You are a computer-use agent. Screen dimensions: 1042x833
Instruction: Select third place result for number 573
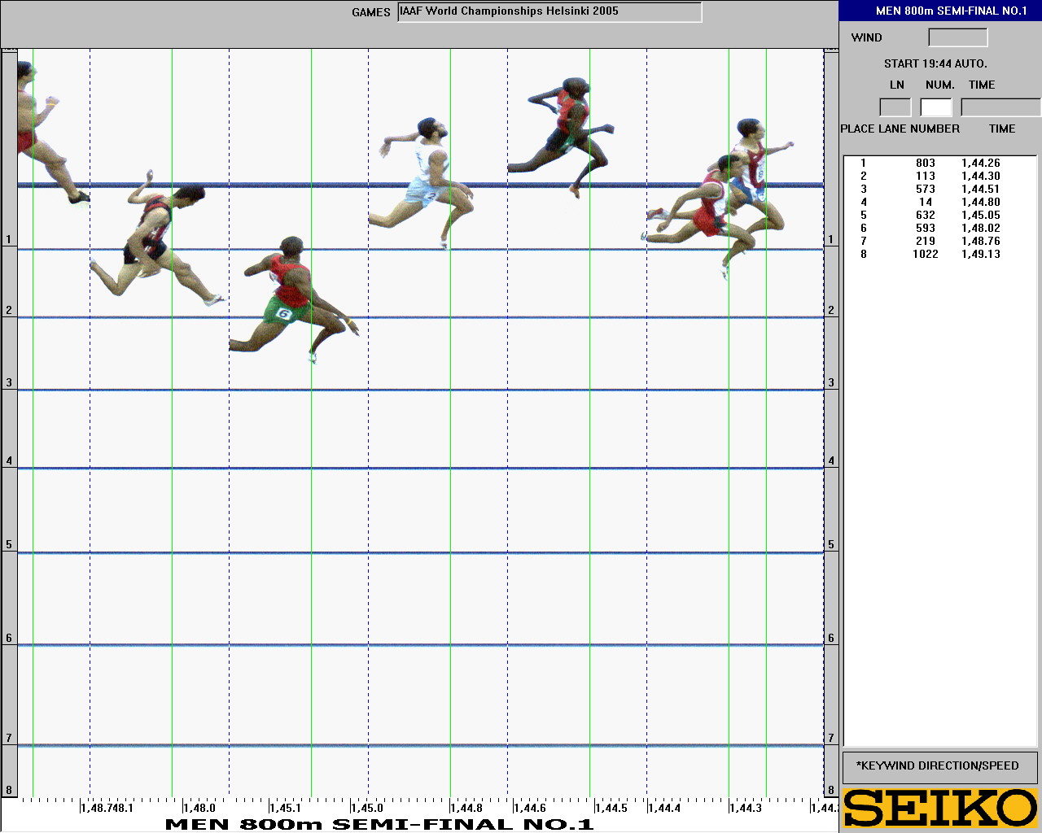tap(925, 189)
